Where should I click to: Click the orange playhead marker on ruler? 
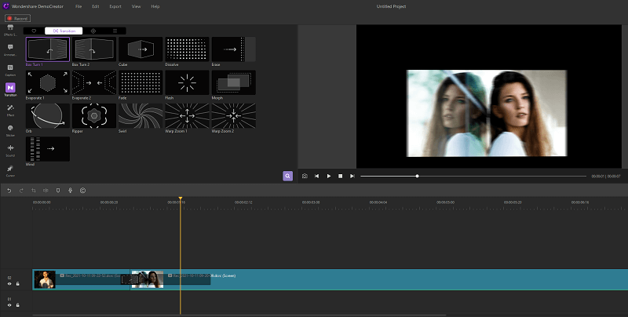181,199
